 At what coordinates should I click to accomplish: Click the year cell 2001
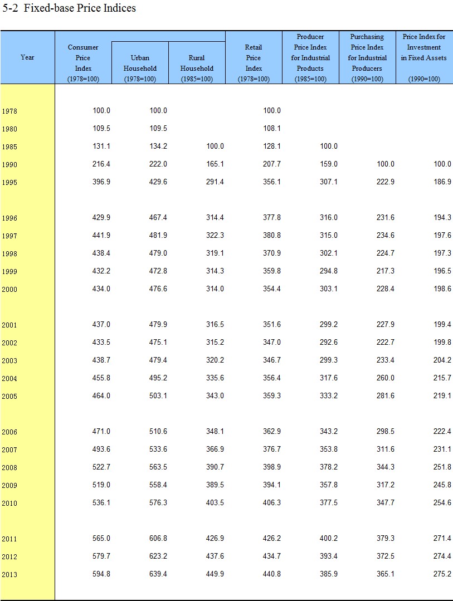coord(9,325)
